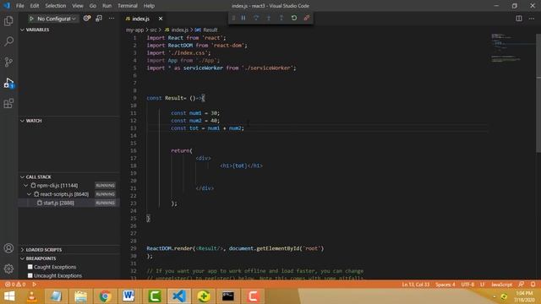Restart the debug session
Image resolution: width=541 pixels, height=304 pixels.
(294, 18)
